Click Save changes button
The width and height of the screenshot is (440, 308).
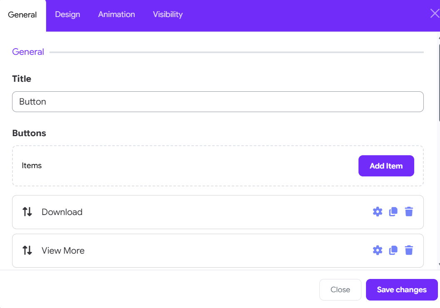[x=402, y=289]
